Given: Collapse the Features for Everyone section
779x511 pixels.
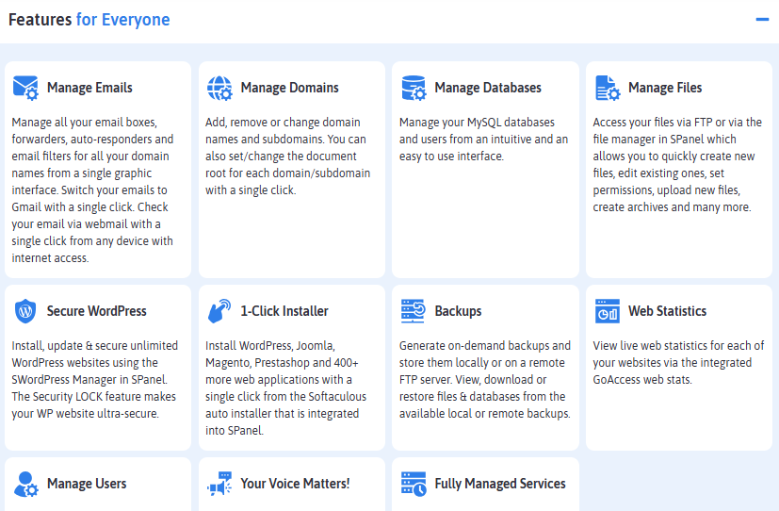Looking at the screenshot, I should [762, 20].
